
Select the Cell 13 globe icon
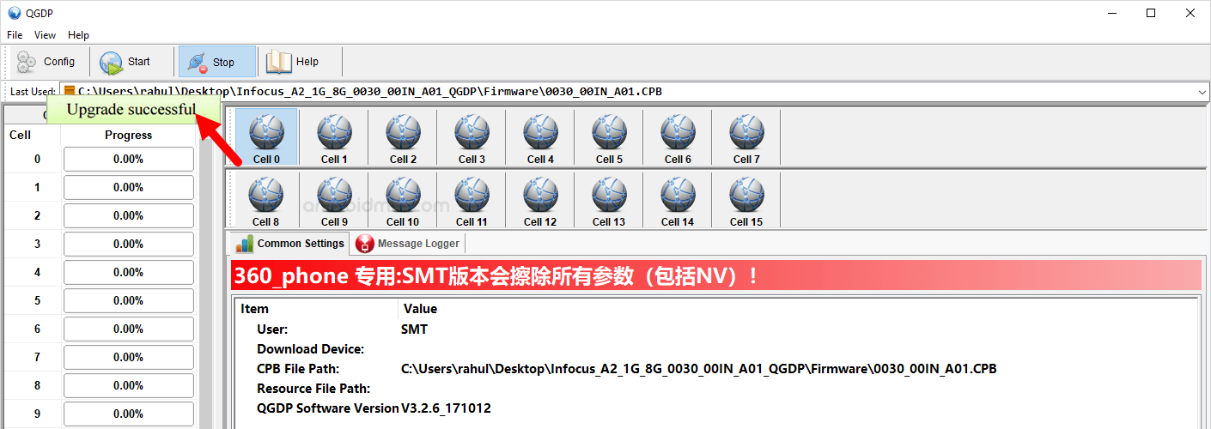tap(609, 195)
